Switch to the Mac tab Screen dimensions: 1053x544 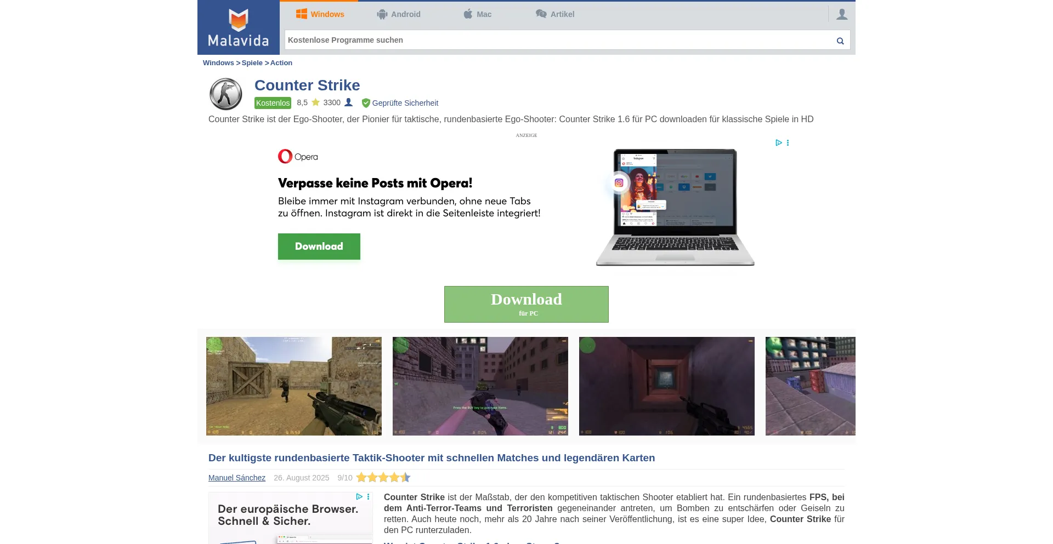478,14
